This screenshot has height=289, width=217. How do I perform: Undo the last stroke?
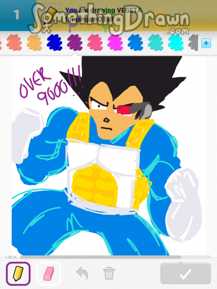(x=82, y=273)
